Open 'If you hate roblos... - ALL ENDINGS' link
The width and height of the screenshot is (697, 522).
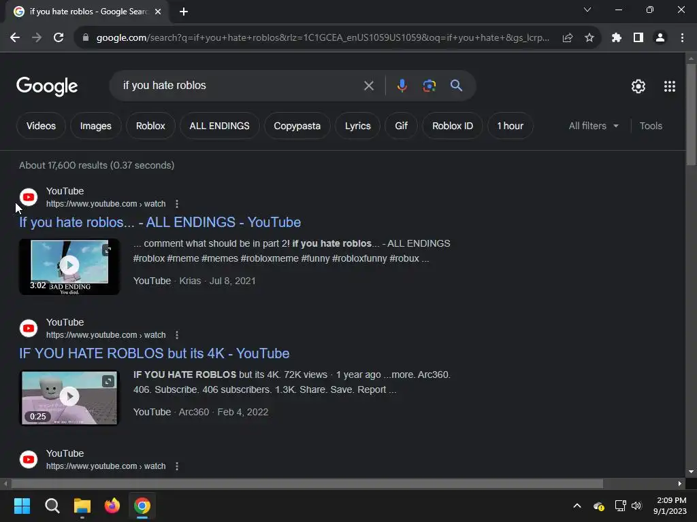pos(160,222)
